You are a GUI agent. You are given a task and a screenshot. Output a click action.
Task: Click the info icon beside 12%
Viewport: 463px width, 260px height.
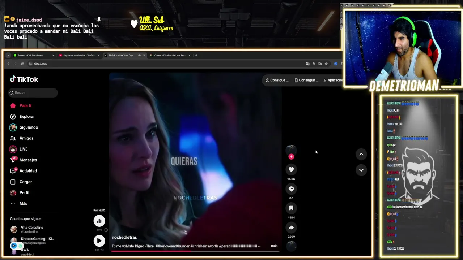(106, 230)
